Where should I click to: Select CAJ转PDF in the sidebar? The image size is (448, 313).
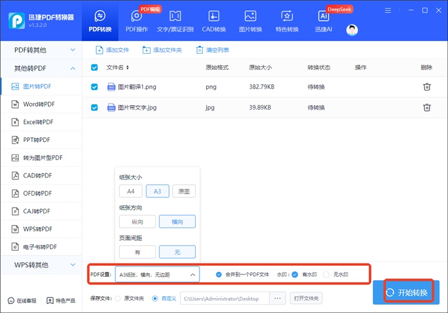pos(41,211)
